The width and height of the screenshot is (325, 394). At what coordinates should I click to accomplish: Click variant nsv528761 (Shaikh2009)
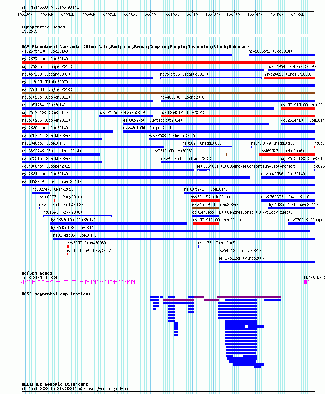(46, 136)
